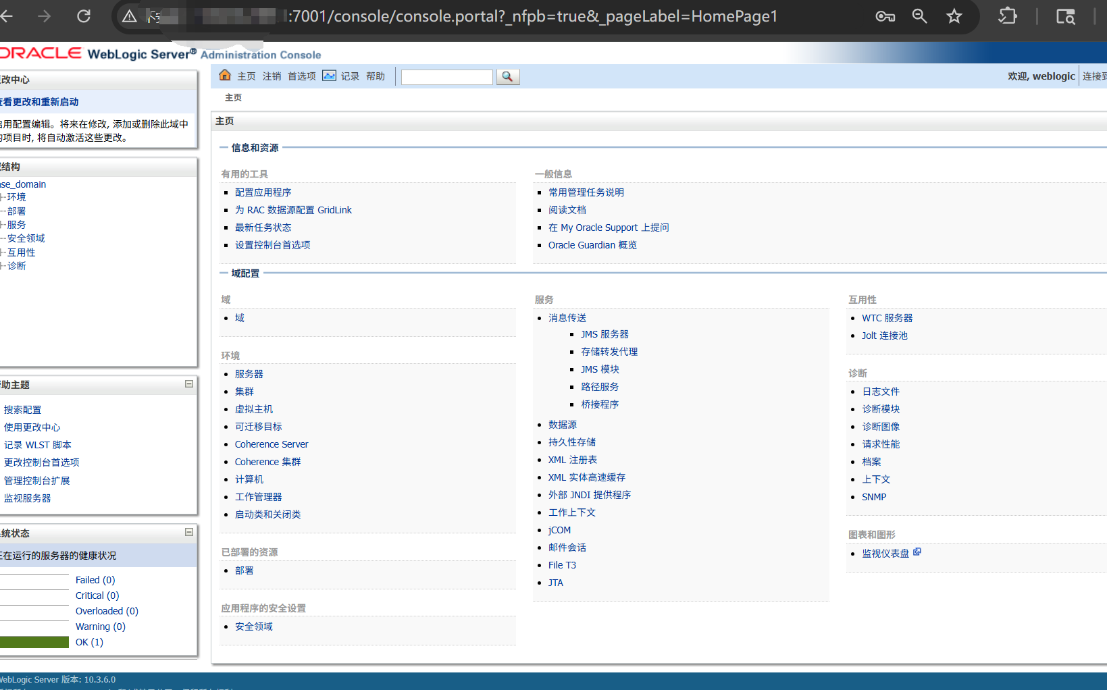Open 搜索配置 help topic
This screenshot has height=690, width=1107.
pyautogui.click(x=22, y=410)
